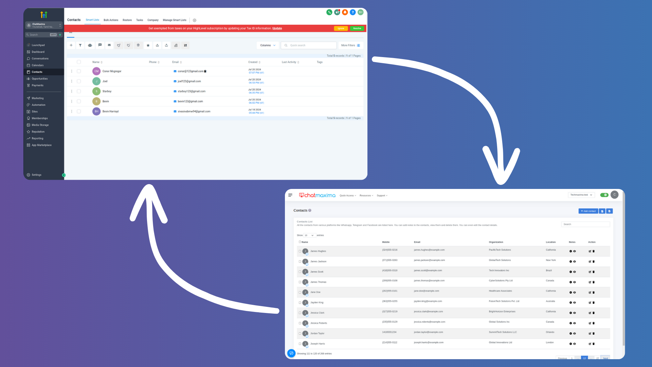Viewport: 652px width, 367px height.
Task: Edit James Hughes using the pencil icon
Action: tap(590, 251)
